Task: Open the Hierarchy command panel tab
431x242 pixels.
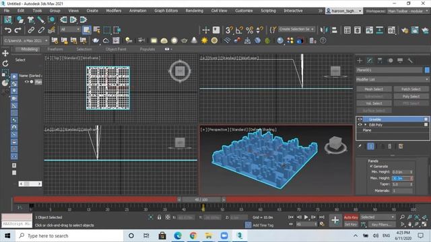Action: [x=380, y=61]
